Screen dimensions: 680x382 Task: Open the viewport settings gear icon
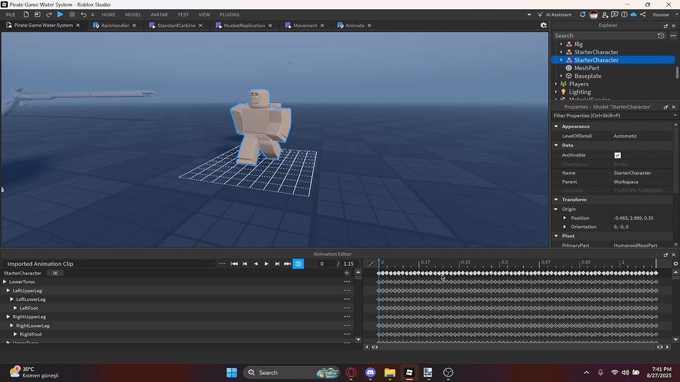[x=543, y=25]
